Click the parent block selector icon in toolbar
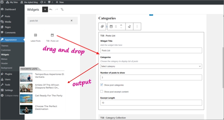The height and width of the screenshot is (120, 224). point(102,26)
